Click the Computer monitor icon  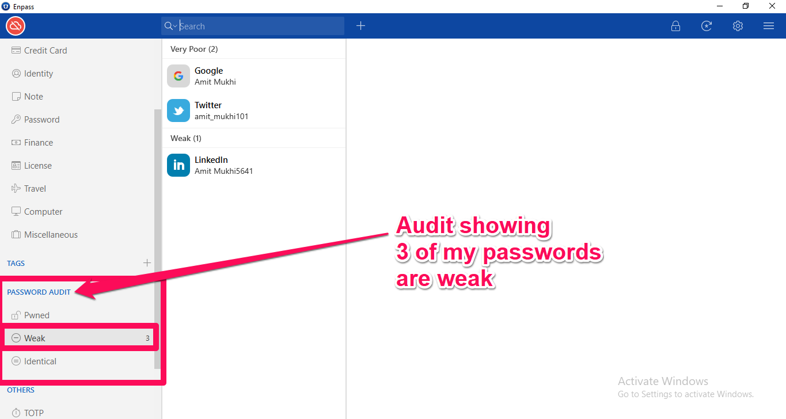click(x=16, y=212)
